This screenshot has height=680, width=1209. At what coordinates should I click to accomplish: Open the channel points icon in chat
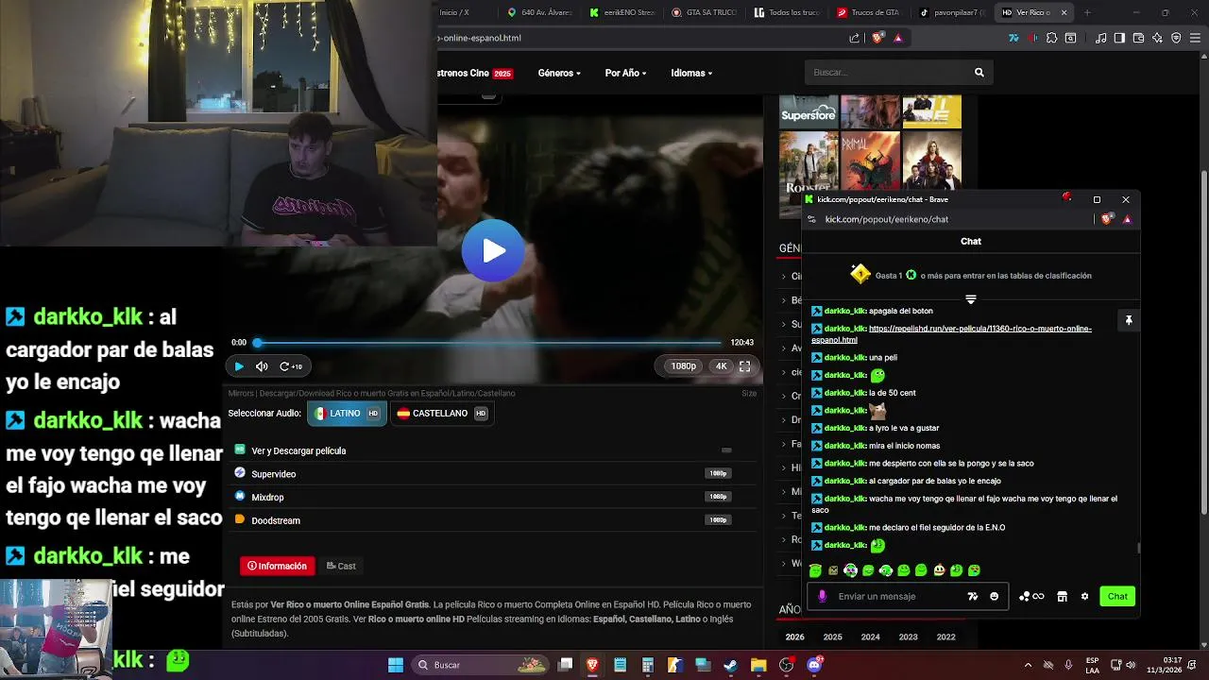pyautogui.click(x=1031, y=596)
